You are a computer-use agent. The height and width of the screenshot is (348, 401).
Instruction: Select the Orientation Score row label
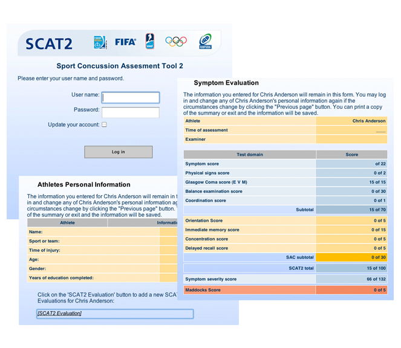[x=204, y=221]
